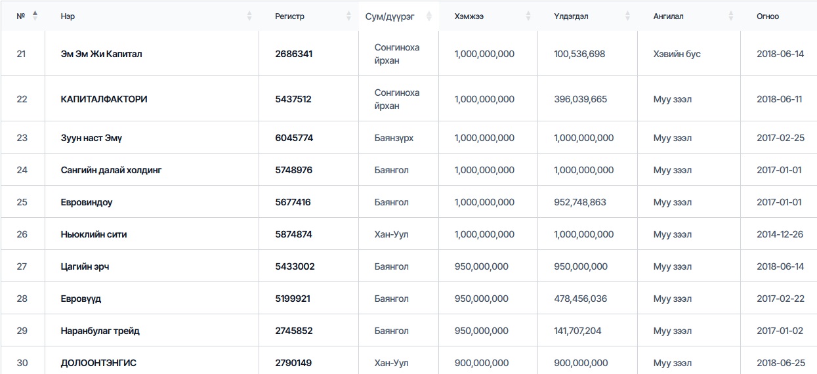
Task: Click the sort icon beside Ангилал header
Action: click(x=730, y=16)
